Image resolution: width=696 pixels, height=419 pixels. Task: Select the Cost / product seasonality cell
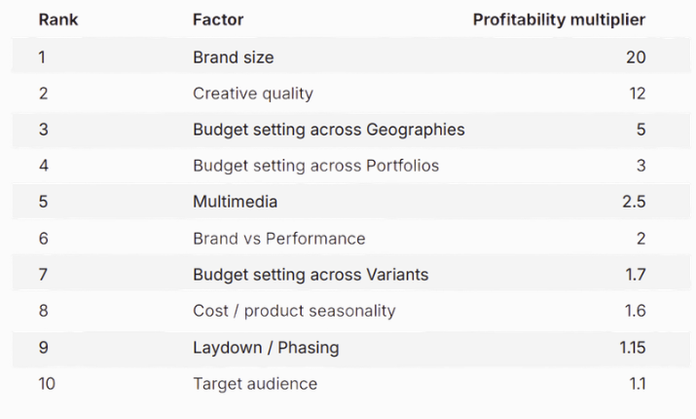point(294,311)
